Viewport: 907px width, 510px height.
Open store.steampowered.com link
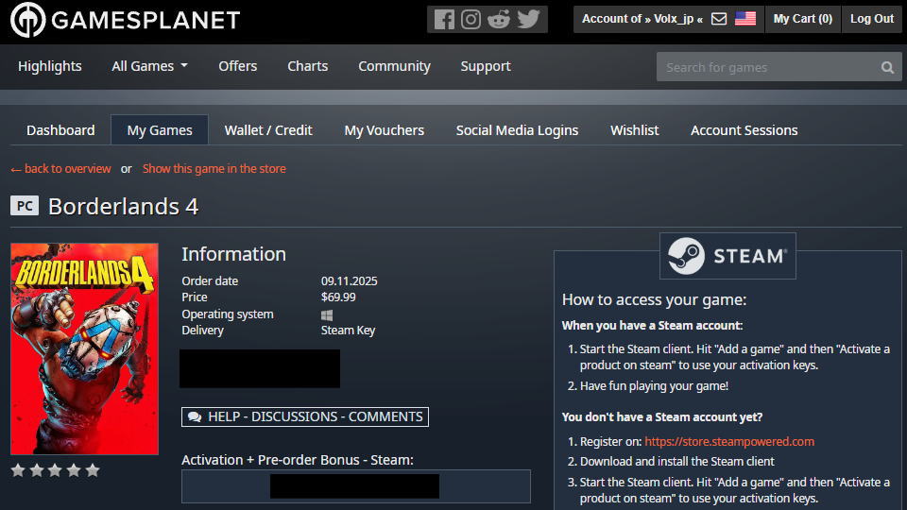pyautogui.click(x=729, y=442)
